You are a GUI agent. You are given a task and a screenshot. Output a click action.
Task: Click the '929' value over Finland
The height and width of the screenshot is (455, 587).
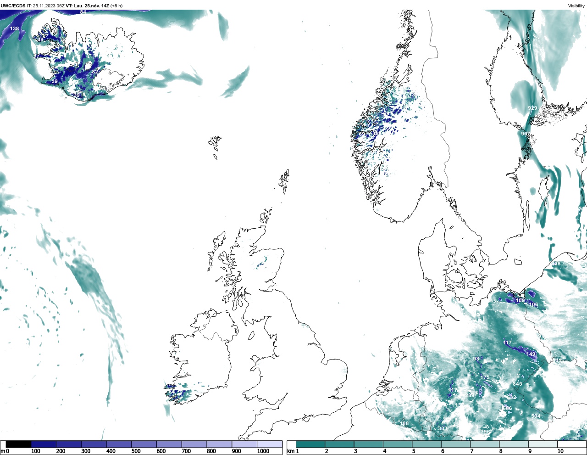[x=532, y=108]
